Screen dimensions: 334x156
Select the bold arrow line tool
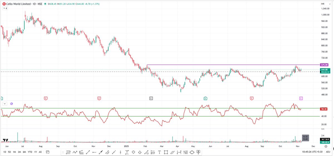tap(101, 152)
